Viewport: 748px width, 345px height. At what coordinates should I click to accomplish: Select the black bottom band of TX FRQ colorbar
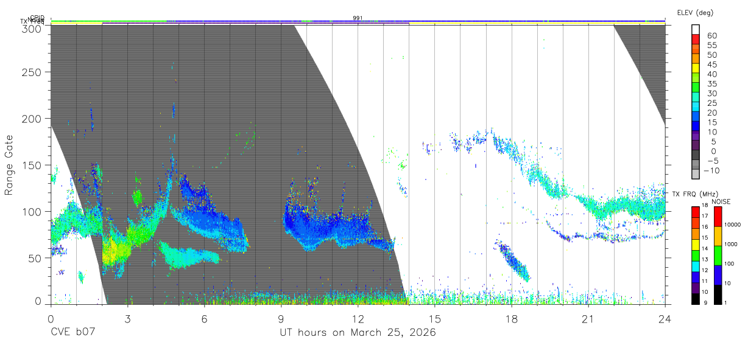pos(696,299)
